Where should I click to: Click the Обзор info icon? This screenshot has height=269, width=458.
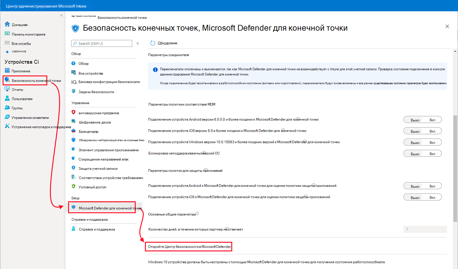(x=73, y=63)
